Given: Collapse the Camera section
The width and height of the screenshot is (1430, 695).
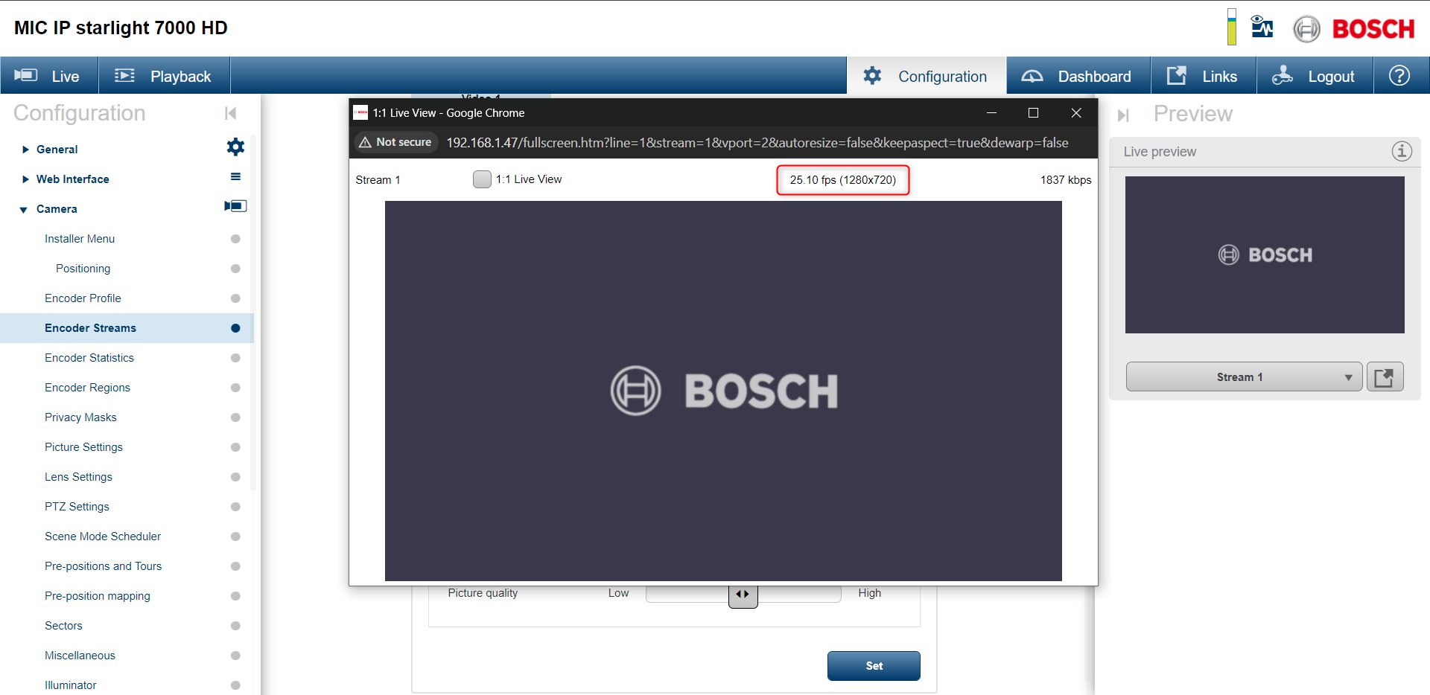Looking at the screenshot, I should coord(23,209).
